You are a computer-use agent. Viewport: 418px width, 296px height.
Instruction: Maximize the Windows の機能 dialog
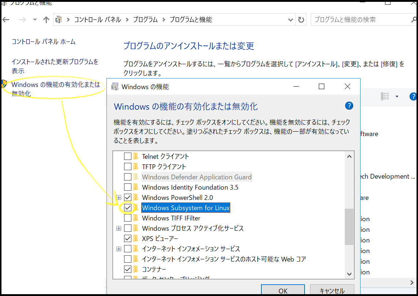pos(321,86)
